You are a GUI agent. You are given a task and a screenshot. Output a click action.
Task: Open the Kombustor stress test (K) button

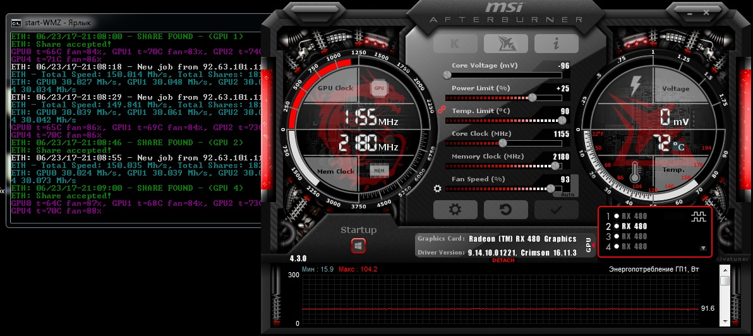(x=455, y=44)
